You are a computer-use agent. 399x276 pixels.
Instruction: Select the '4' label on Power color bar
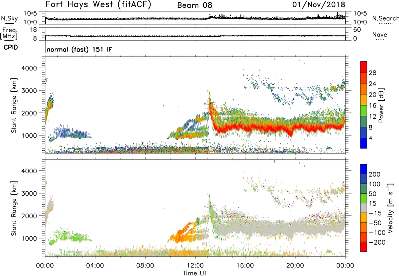[x=370, y=138]
